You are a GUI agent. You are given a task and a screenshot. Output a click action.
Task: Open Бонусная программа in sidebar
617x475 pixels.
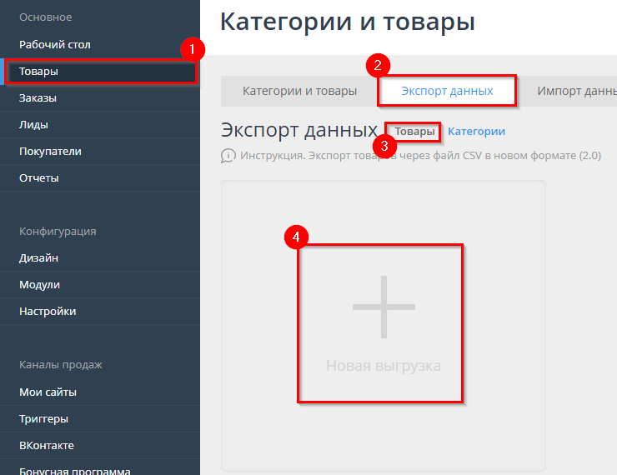(74, 470)
